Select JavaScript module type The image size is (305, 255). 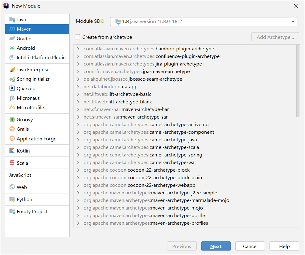tap(37, 175)
